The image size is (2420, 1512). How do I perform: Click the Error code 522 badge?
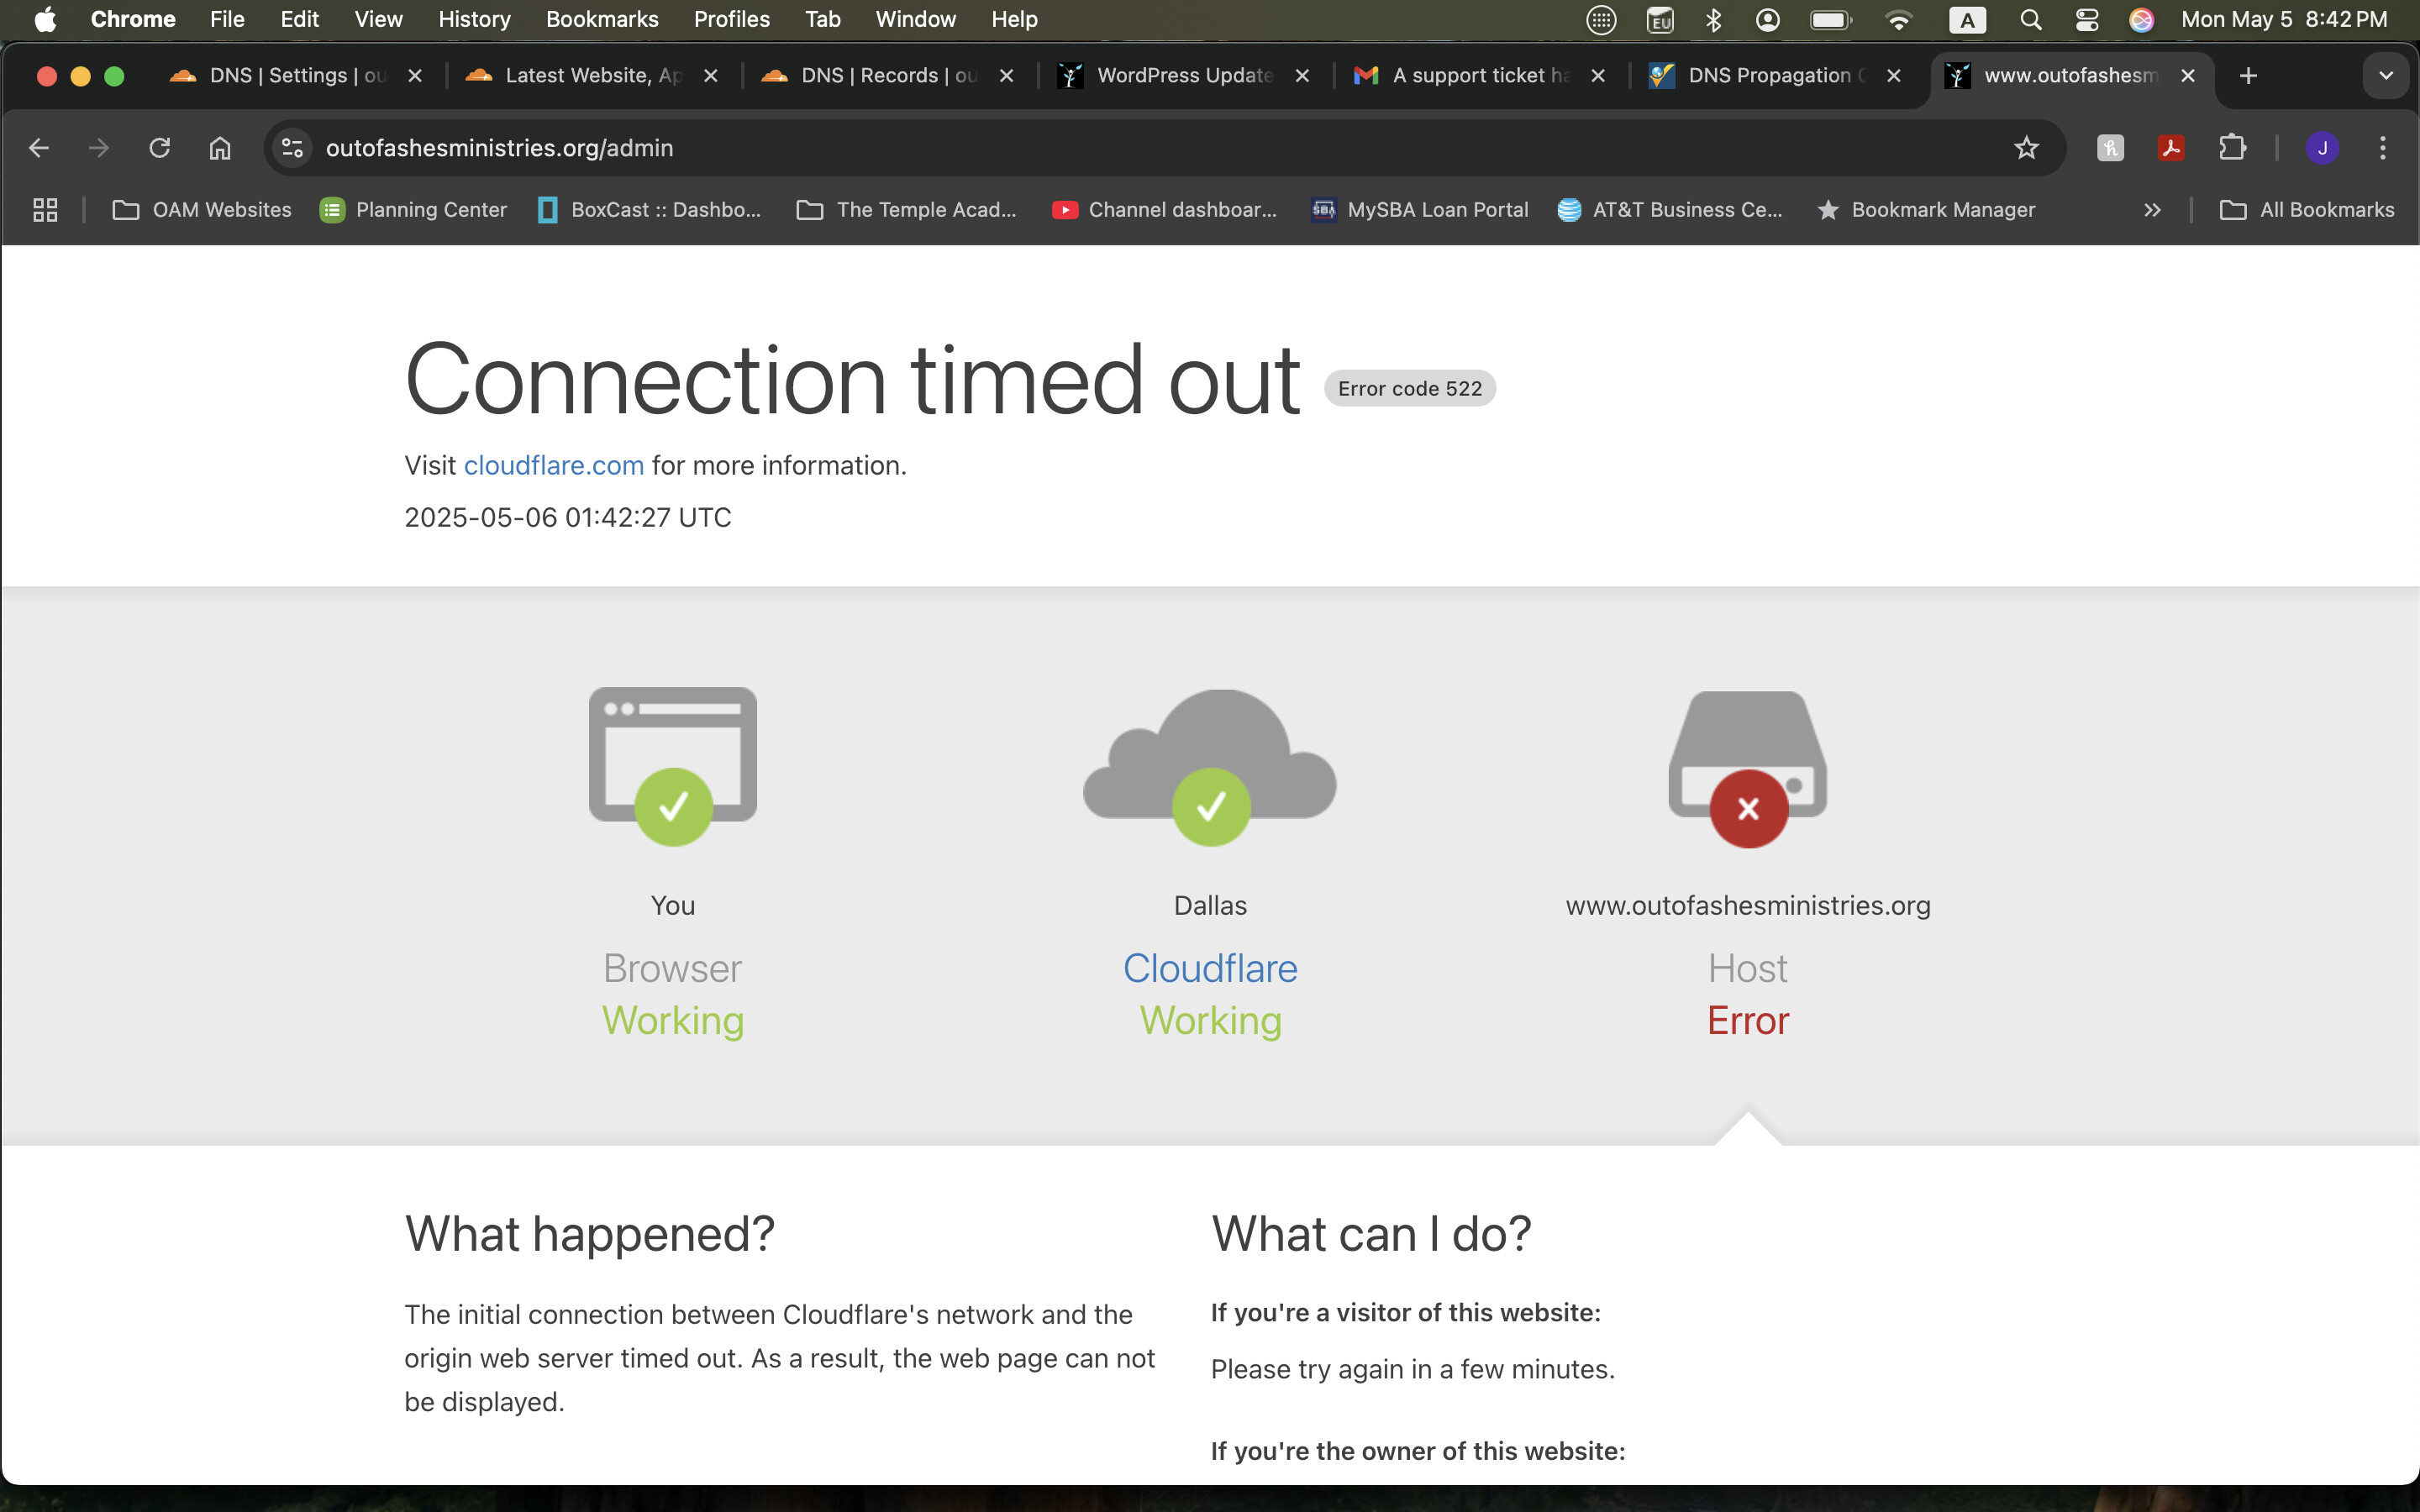coord(1410,389)
